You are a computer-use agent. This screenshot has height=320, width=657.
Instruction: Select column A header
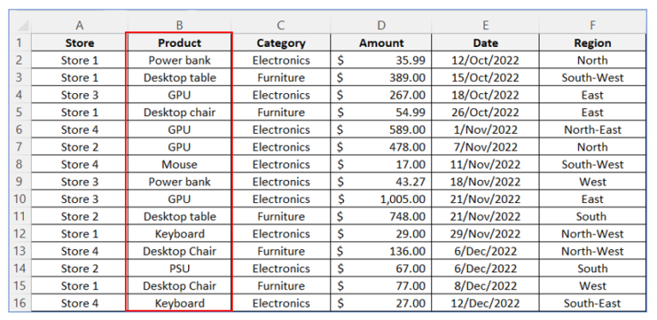80,25
